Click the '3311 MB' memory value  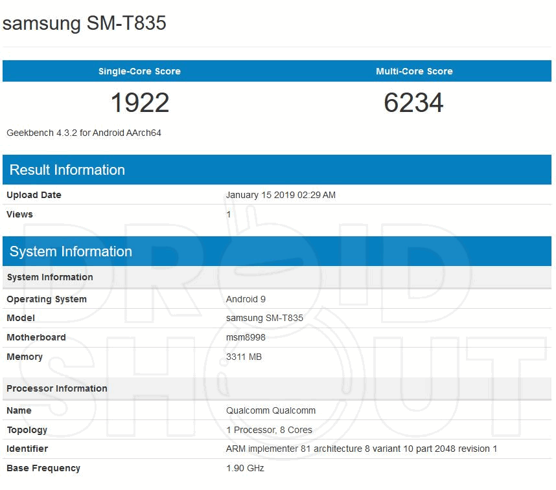[244, 357]
